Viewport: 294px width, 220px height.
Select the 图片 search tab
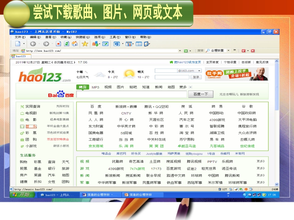pyautogui.click(x=120, y=87)
